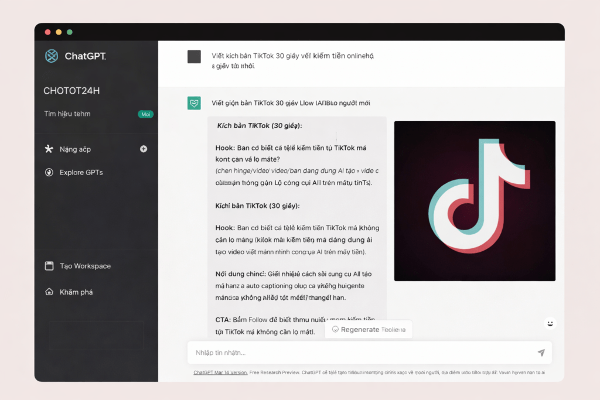Open the ChatGPT Mar 14 Version link

(x=220, y=372)
